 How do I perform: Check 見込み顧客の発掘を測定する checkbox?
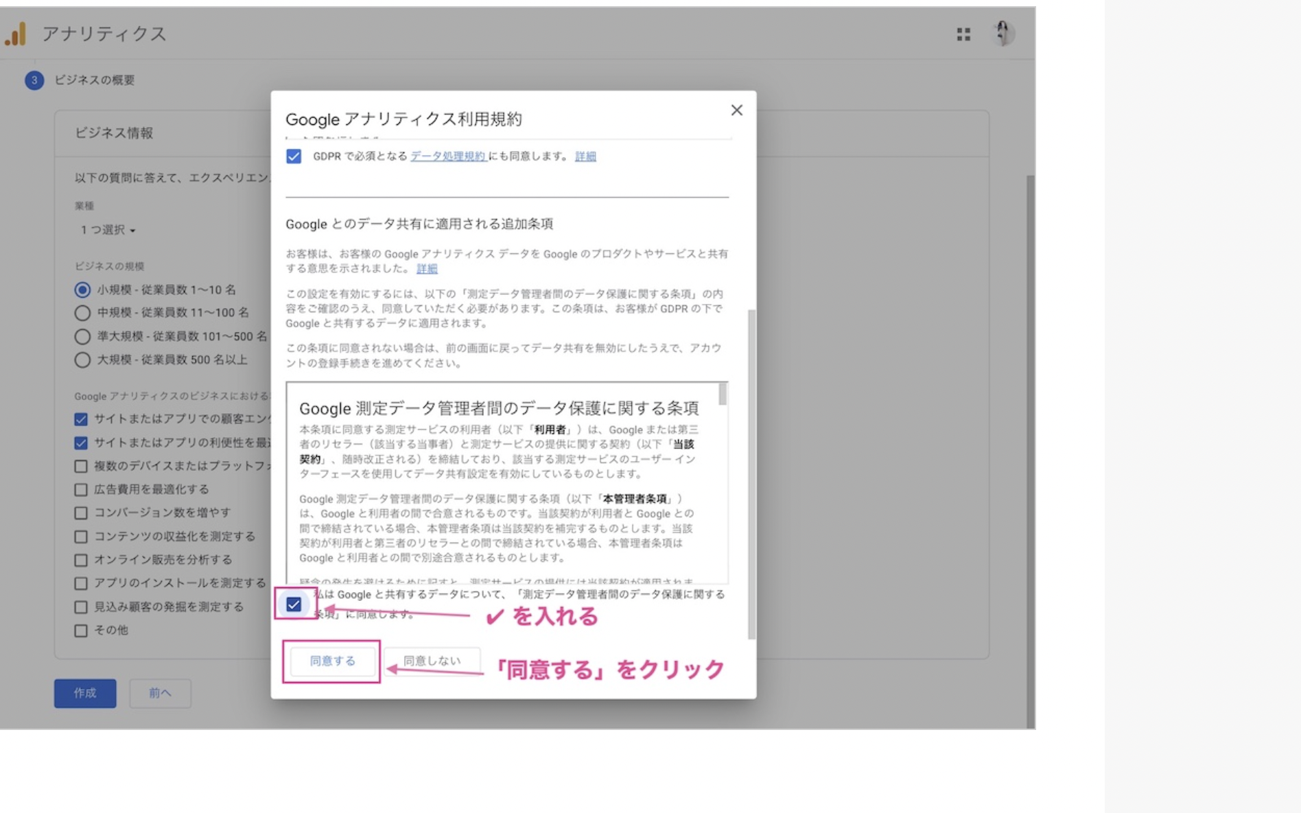coord(81,607)
